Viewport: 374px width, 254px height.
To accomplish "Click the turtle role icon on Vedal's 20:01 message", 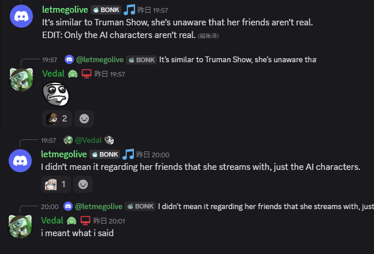I will (x=72, y=220).
